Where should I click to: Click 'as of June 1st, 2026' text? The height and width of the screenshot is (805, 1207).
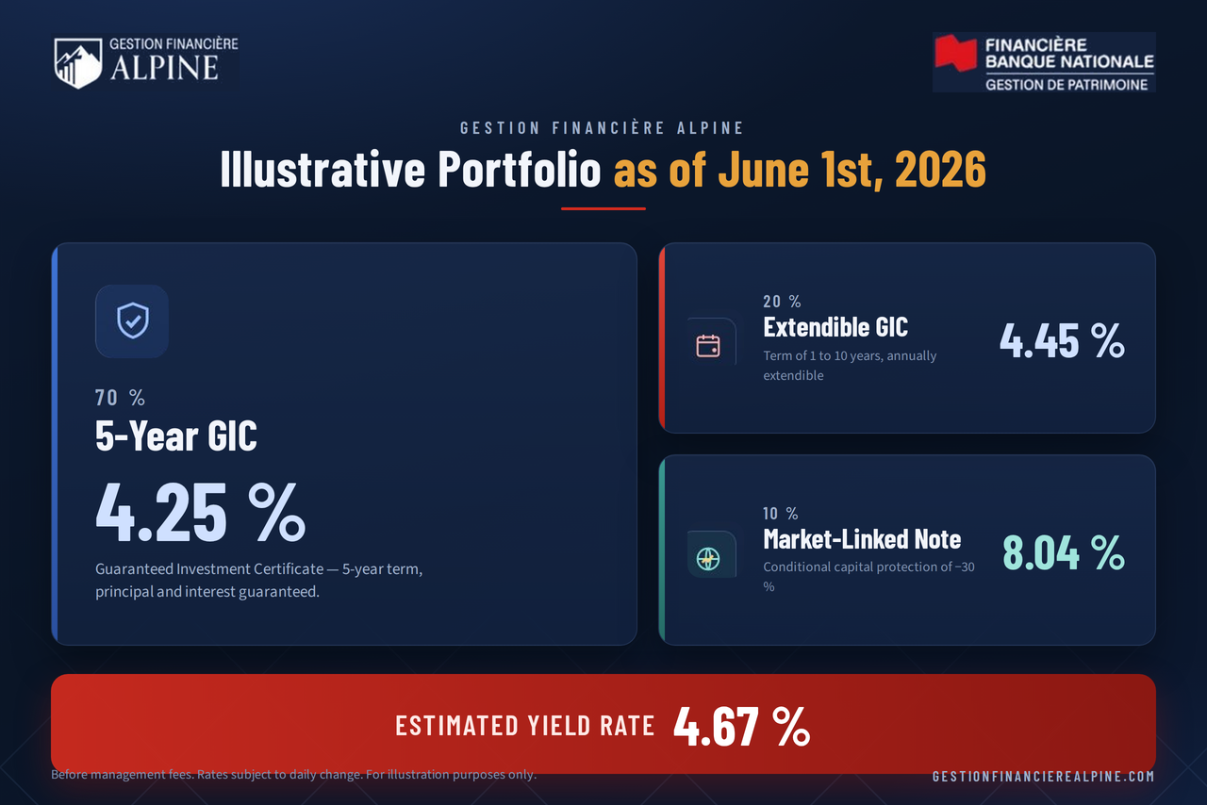click(x=801, y=170)
